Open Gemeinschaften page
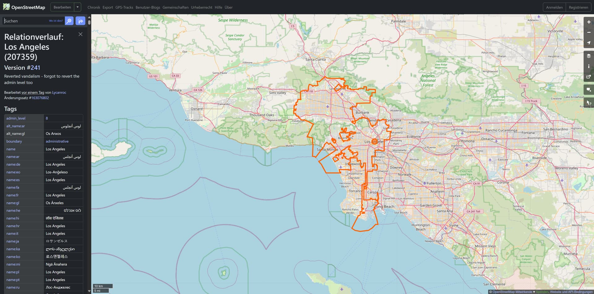The height and width of the screenshot is (294, 594). [x=175, y=7]
